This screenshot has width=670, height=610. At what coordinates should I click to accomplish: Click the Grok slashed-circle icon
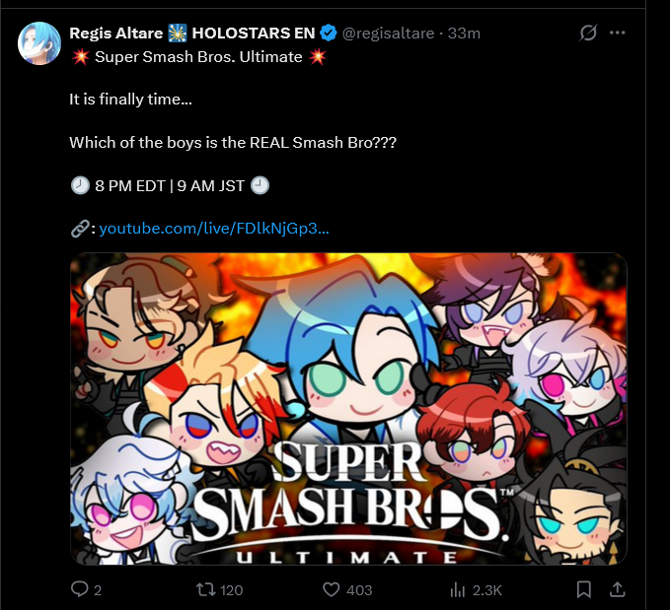[588, 33]
